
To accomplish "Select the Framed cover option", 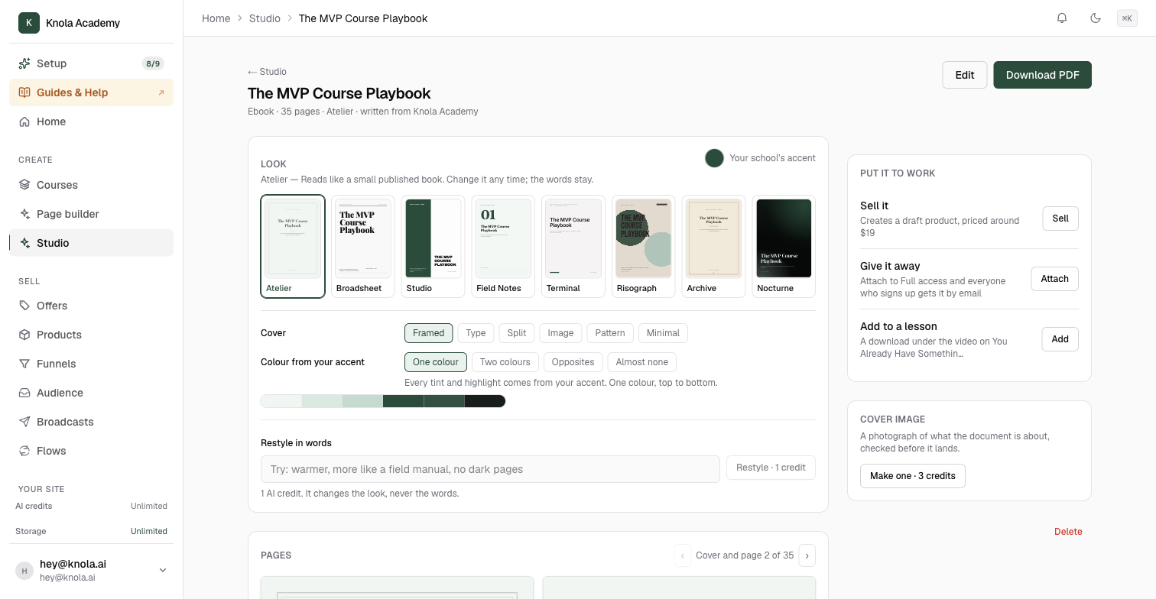I will (428, 333).
